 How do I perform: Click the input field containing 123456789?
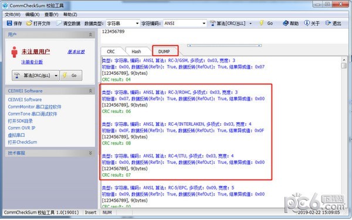click(224, 36)
